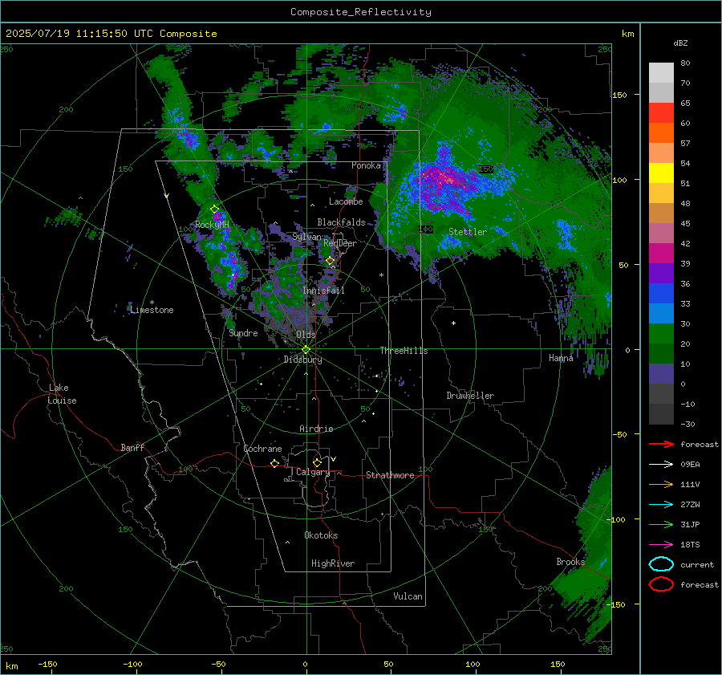Click the red forecast ellipse in legend
Image resolution: width=722 pixels, height=675 pixels.
click(661, 584)
